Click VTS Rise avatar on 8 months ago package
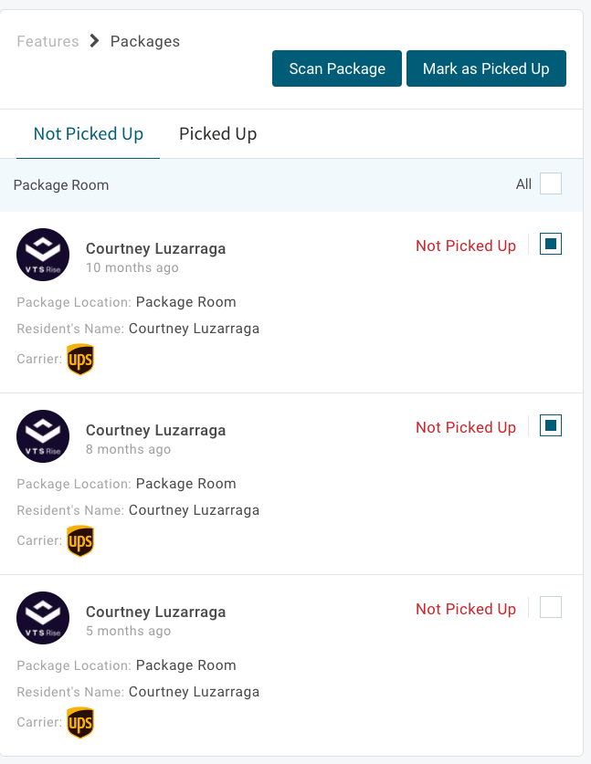This screenshot has width=591, height=764. [x=43, y=436]
